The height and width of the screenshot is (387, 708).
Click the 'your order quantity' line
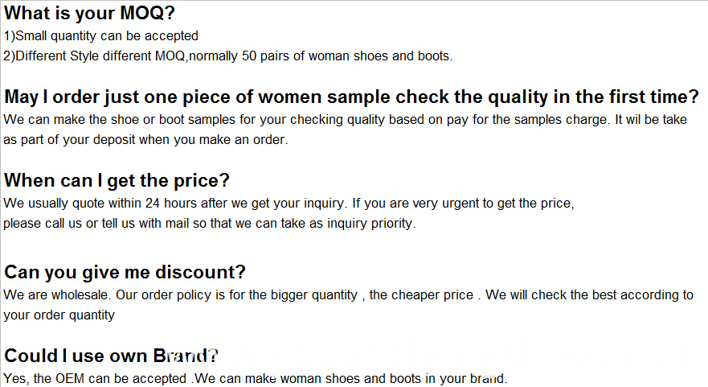pos(59,315)
